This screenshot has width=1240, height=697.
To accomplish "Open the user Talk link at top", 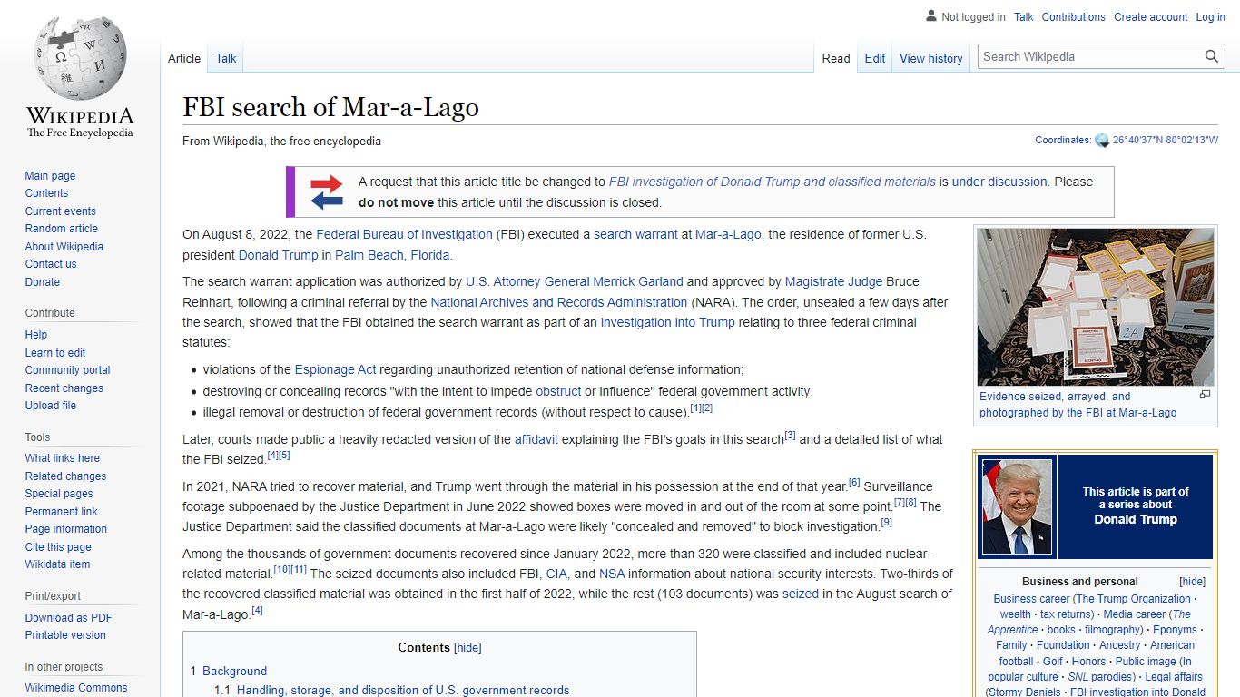I will coord(1024,17).
